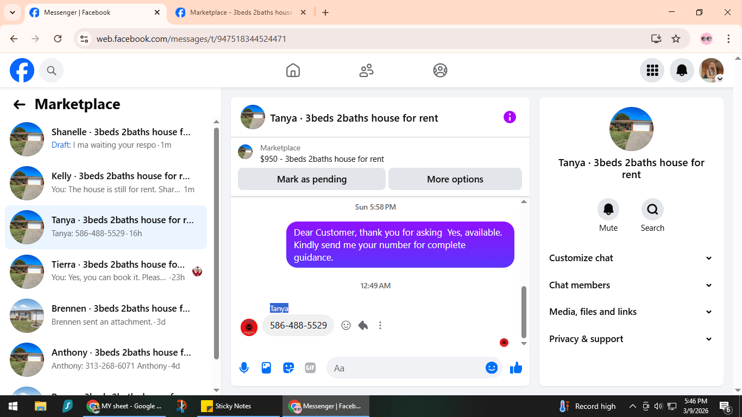Screen dimensions: 742x417
Task: Open Kelly's conversation
Action: [x=106, y=183]
